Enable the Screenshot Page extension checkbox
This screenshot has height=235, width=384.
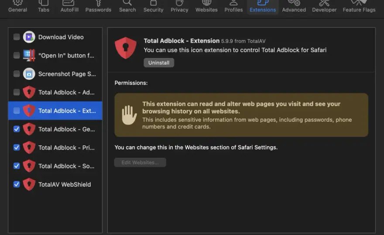(17, 74)
